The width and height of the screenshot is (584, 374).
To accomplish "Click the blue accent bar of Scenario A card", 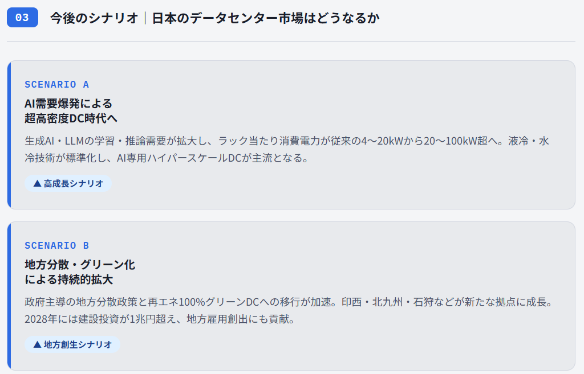I will 9,135.
